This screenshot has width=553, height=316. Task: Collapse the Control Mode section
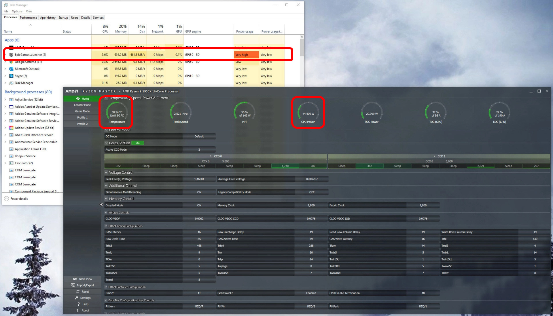click(x=106, y=130)
